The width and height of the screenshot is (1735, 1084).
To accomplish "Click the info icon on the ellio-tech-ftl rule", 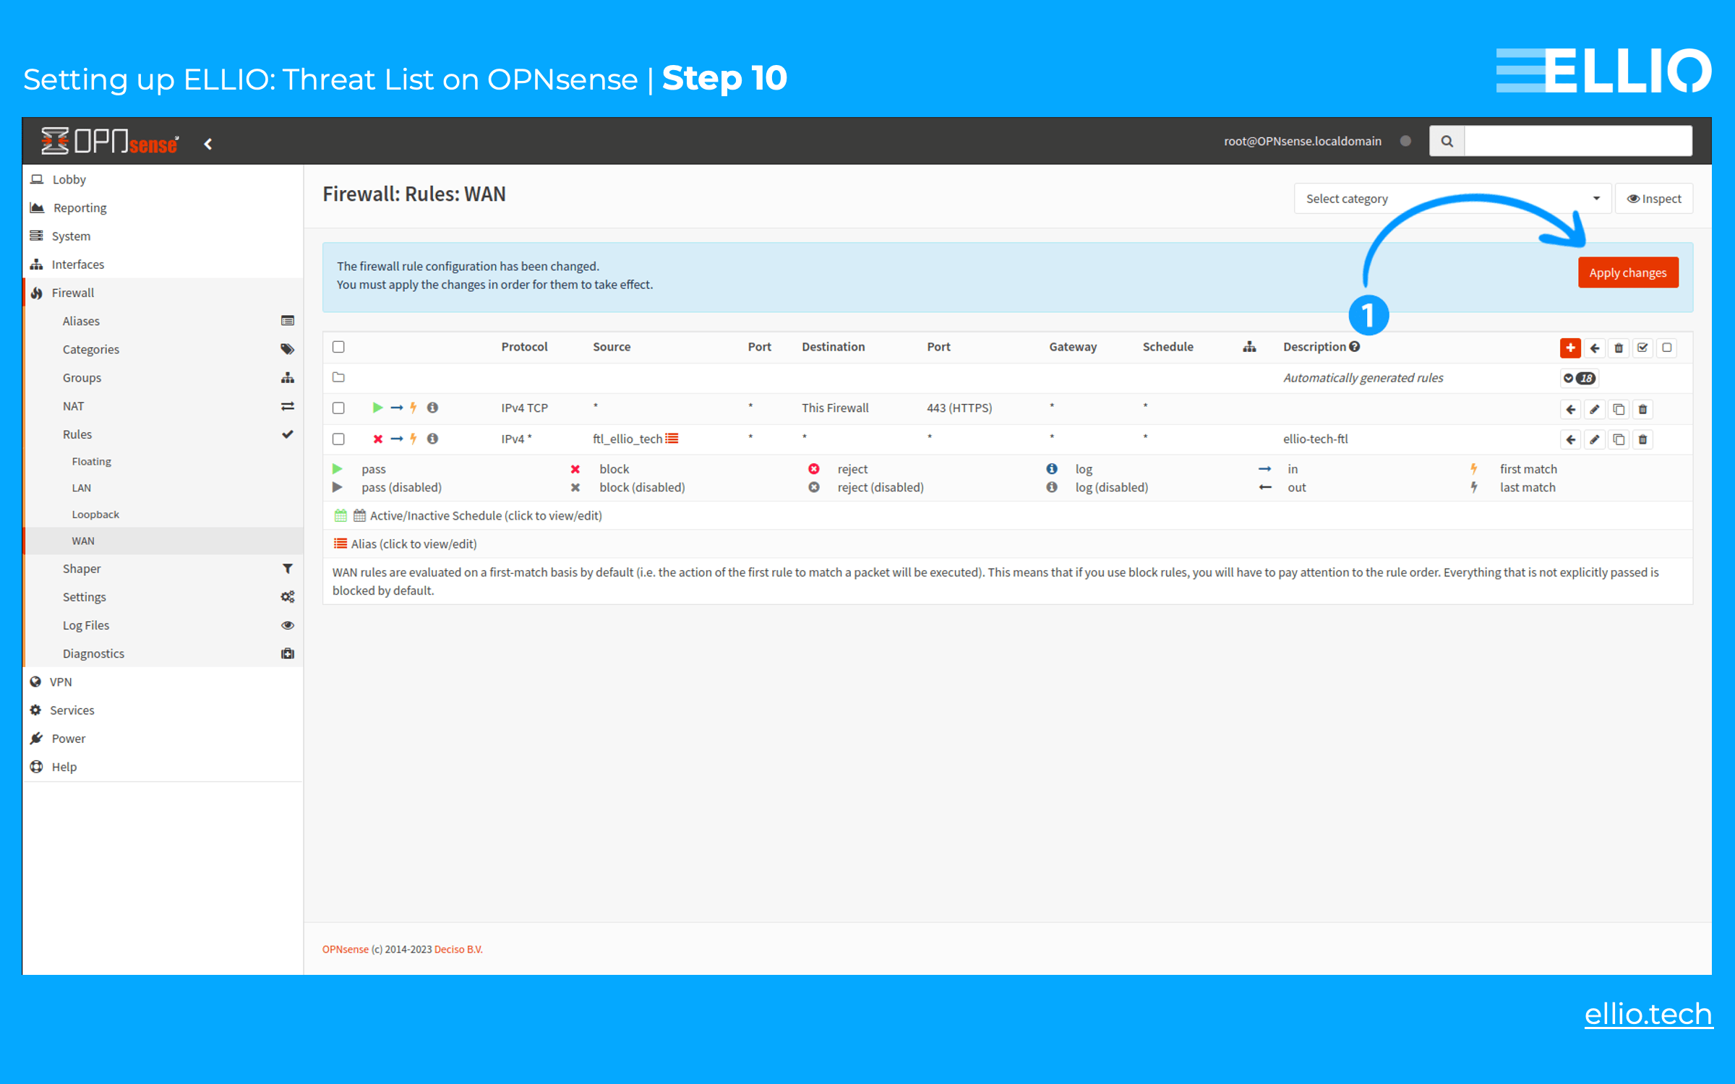I will pyautogui.click(x=432, y=439).
